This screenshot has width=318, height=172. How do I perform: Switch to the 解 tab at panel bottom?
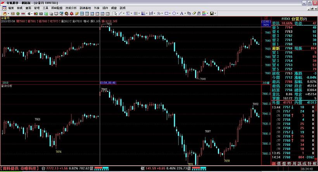coord(315,164)
